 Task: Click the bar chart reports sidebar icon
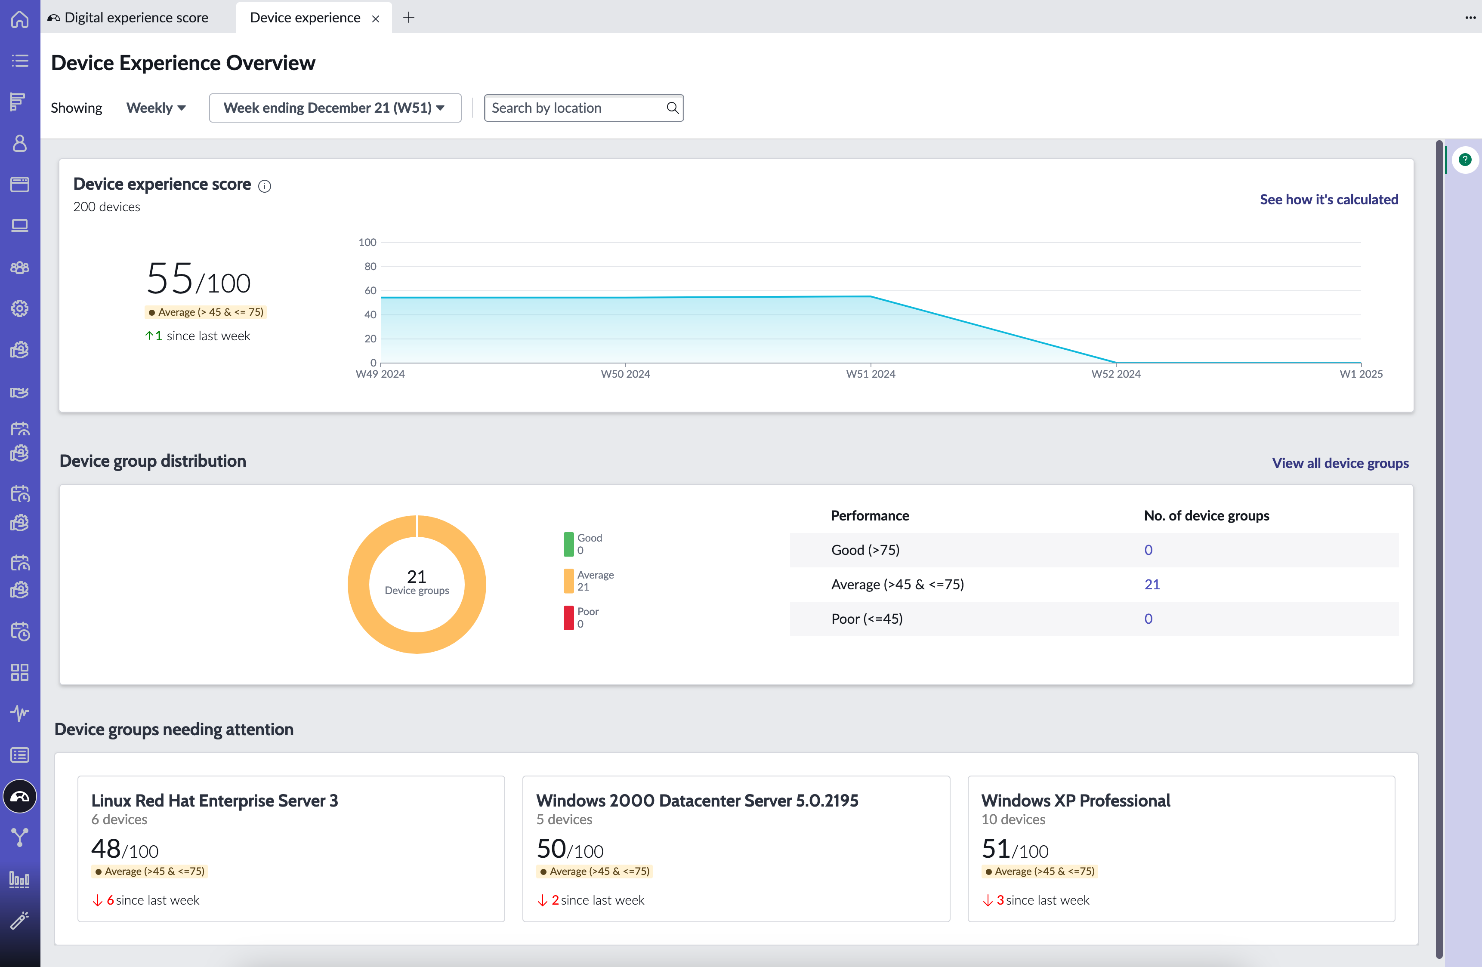20,879
